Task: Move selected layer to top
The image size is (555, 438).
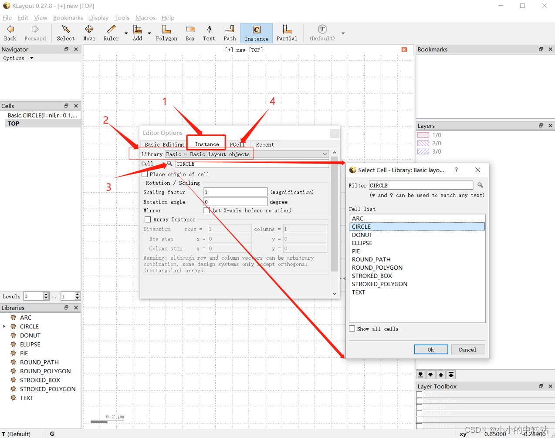Action: tap(451, 374)
